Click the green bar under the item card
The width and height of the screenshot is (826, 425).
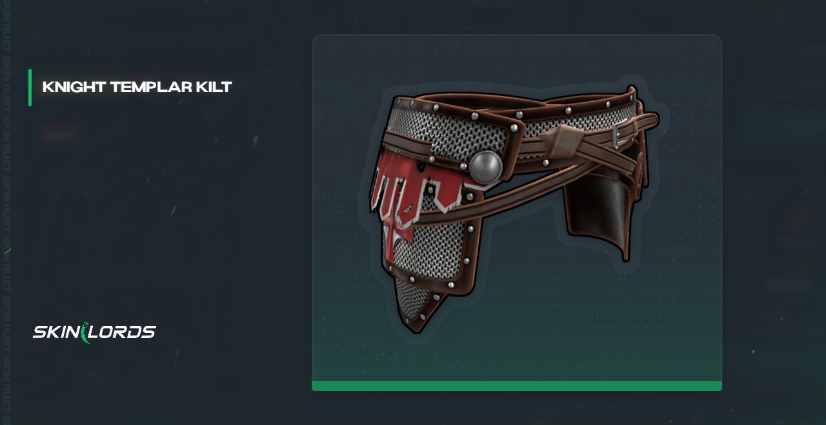tap(517, 386)
